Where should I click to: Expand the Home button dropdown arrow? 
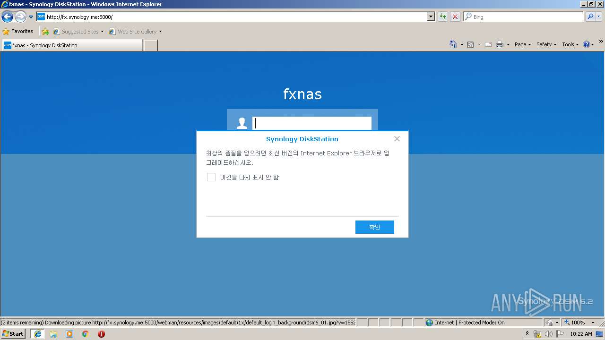click(462, 44)
